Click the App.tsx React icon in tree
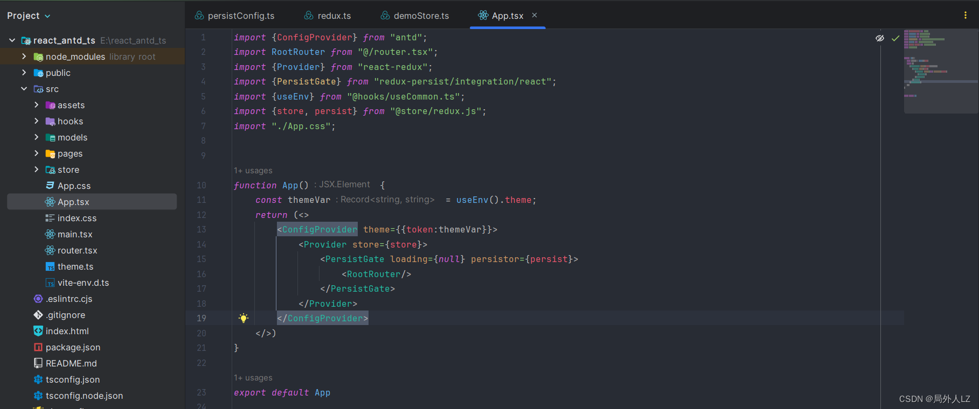 point(50,202)
